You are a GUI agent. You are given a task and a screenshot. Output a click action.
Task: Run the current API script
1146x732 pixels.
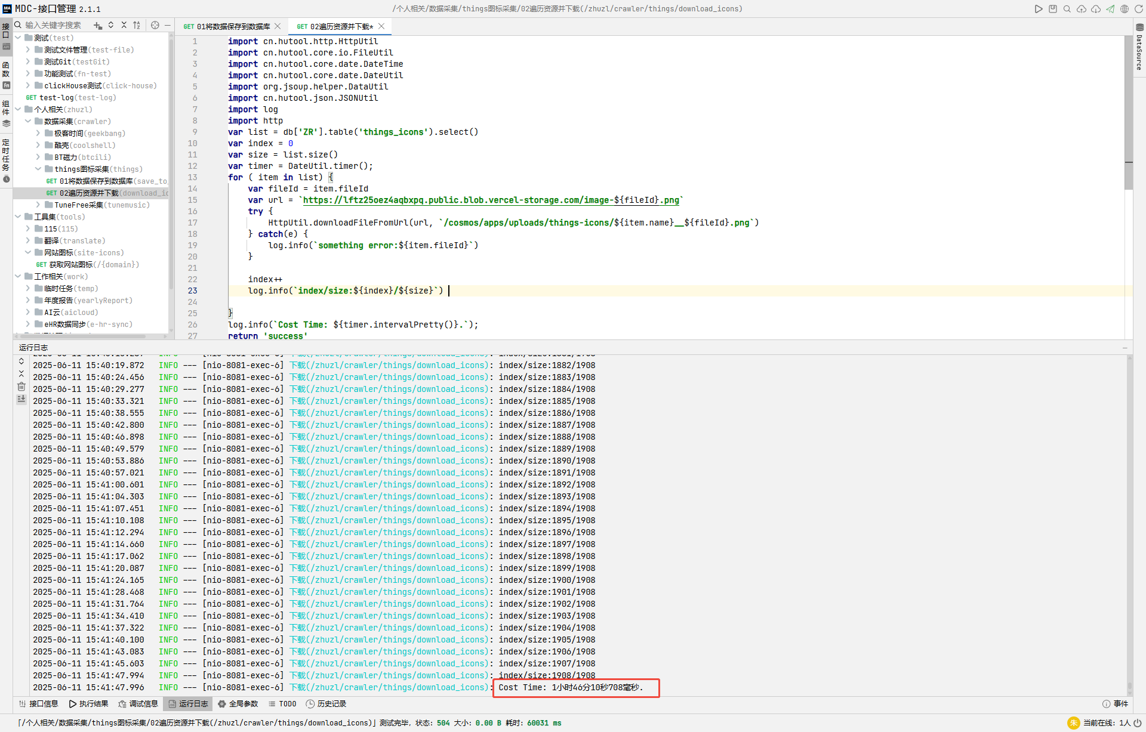tap(1039, 9)
